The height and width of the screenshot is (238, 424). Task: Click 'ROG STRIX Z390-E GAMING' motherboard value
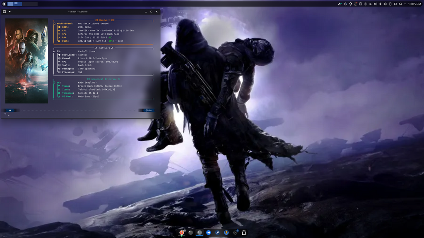[93, 24]
